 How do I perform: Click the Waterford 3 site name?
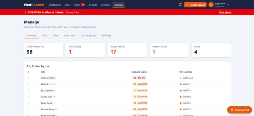pyautogui.click(x=47, y=84)
